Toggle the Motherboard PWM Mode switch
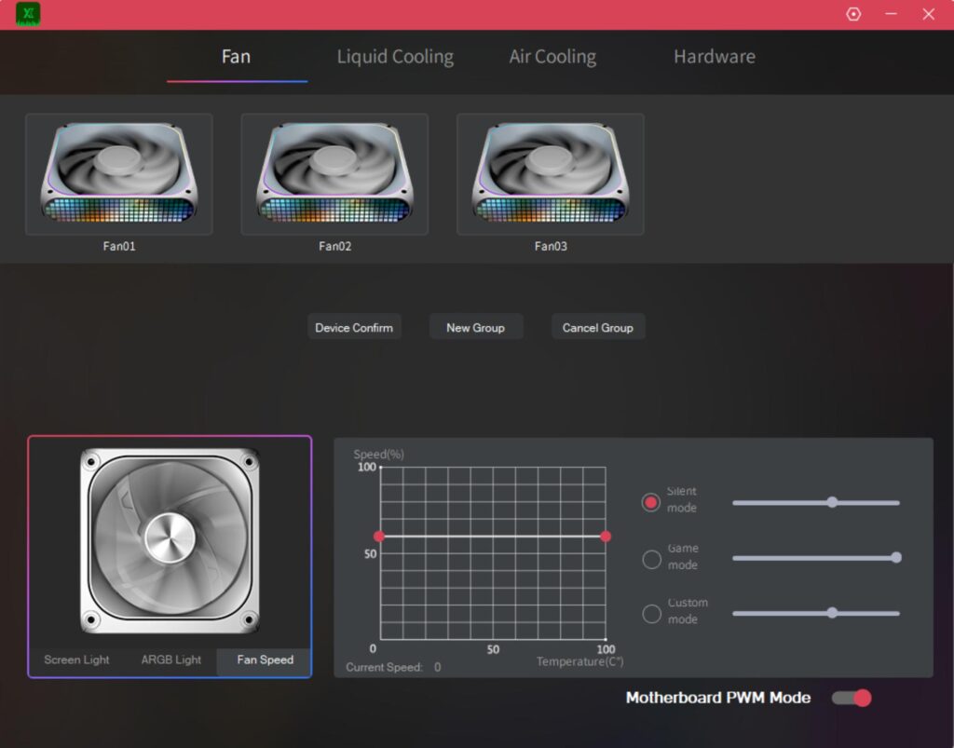 pos(852,698)
